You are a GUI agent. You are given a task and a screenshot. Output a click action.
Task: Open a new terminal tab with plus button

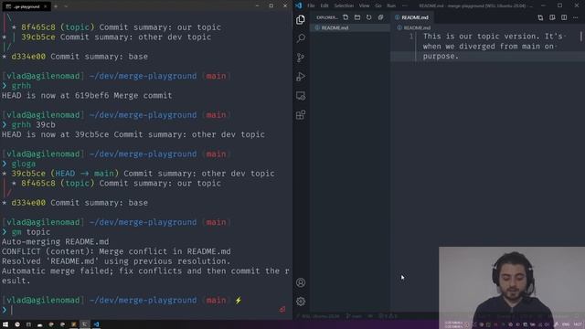pyautogui.click(x=56, y=6)
